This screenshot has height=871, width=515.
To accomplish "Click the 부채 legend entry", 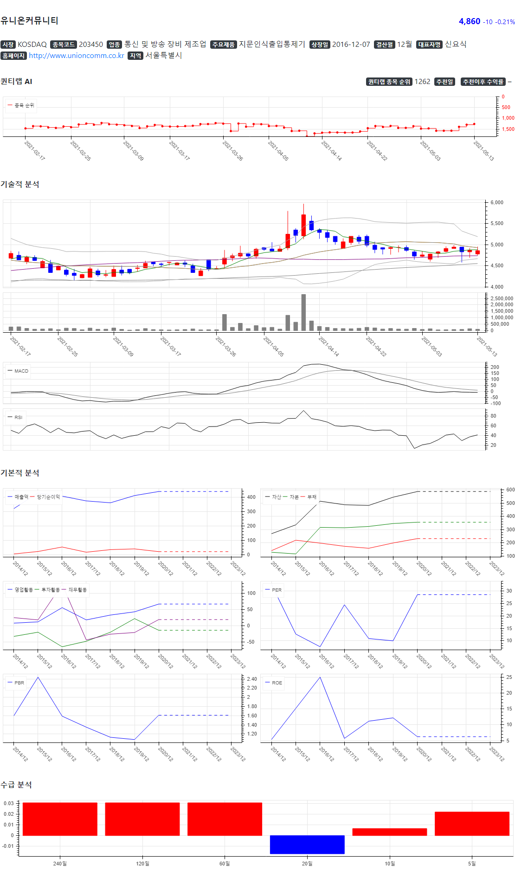I will point(309,497).
